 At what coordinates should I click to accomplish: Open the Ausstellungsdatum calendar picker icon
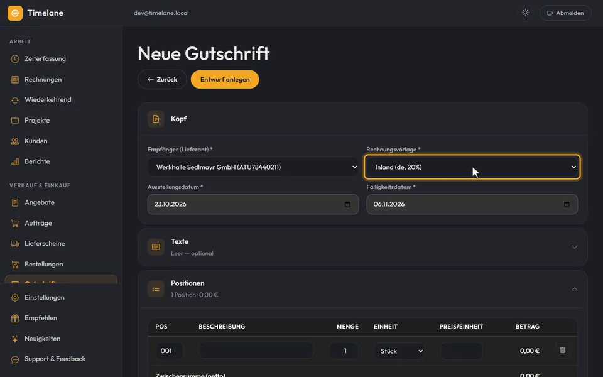coord(347,204)
